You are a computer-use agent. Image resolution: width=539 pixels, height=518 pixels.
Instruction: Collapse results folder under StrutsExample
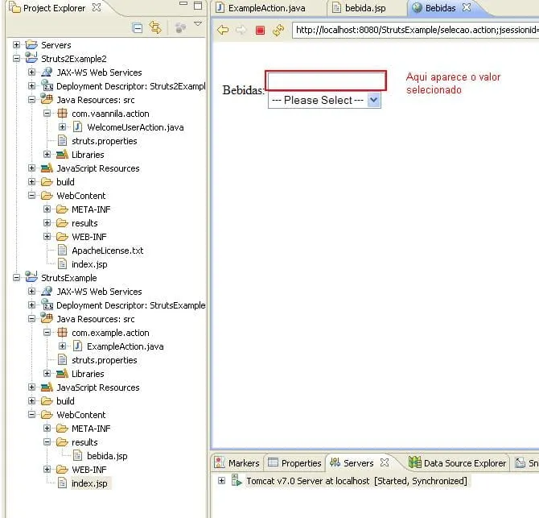[47, 441]
